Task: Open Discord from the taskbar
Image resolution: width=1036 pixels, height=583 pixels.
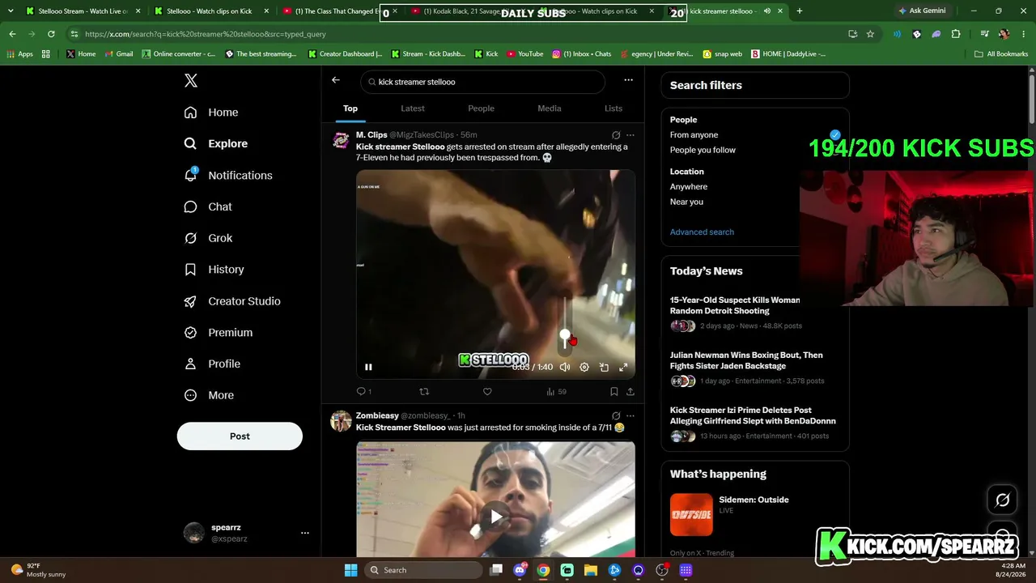Action: click(x=520, y=570)
